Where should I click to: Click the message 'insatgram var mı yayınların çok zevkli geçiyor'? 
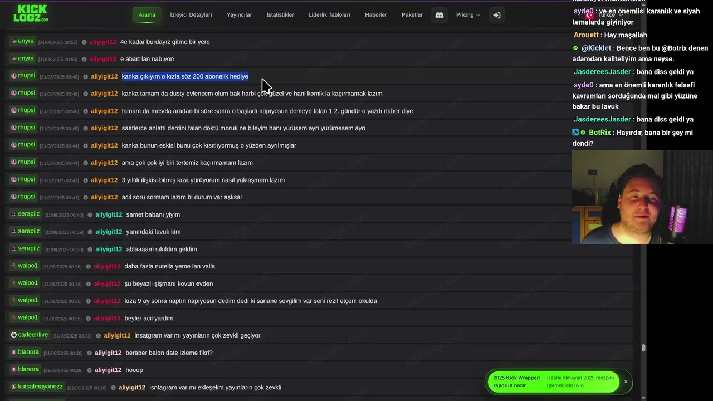pos(197,335)
